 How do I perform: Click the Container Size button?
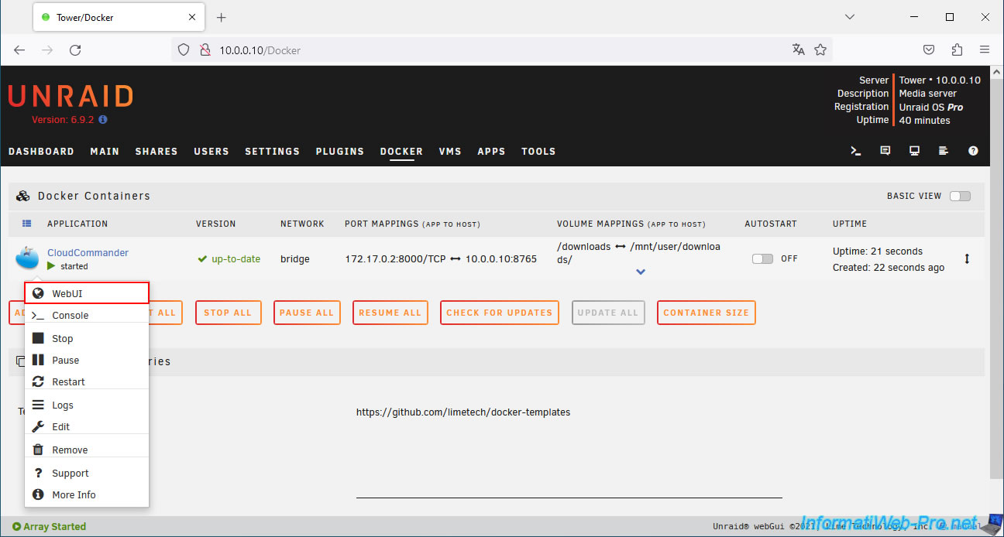pos(706,313)
